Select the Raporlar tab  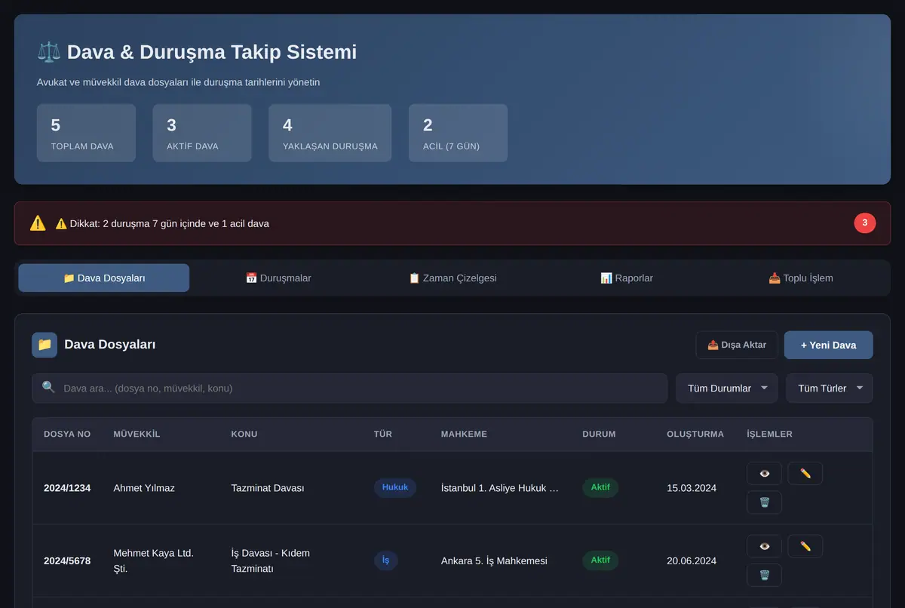627,278
